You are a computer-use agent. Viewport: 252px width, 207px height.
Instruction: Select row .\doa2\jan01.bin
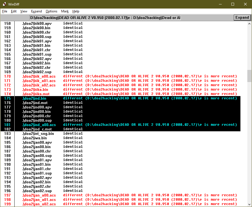click(120, 164)
